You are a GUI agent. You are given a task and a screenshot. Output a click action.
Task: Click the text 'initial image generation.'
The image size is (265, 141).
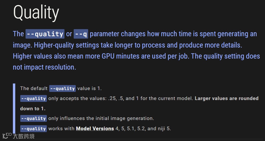(125, 118)
